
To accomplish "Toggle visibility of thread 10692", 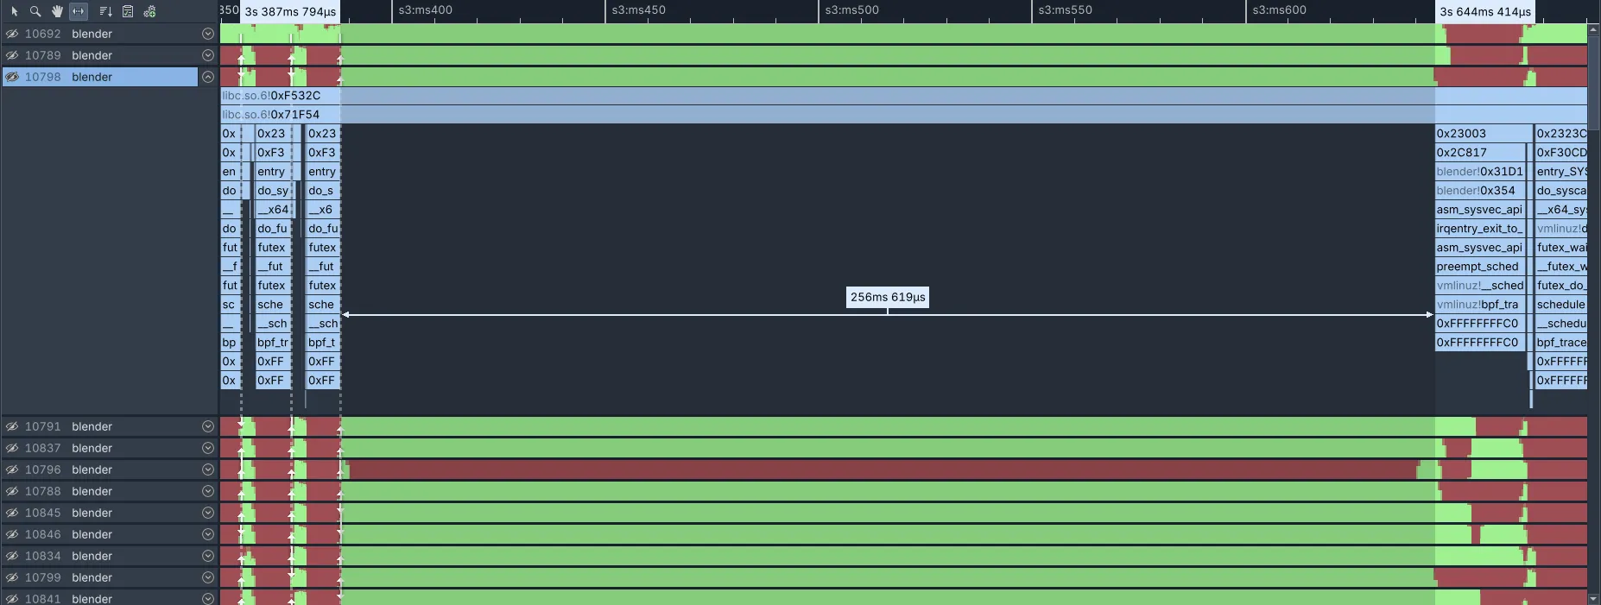I will point(12,34).
